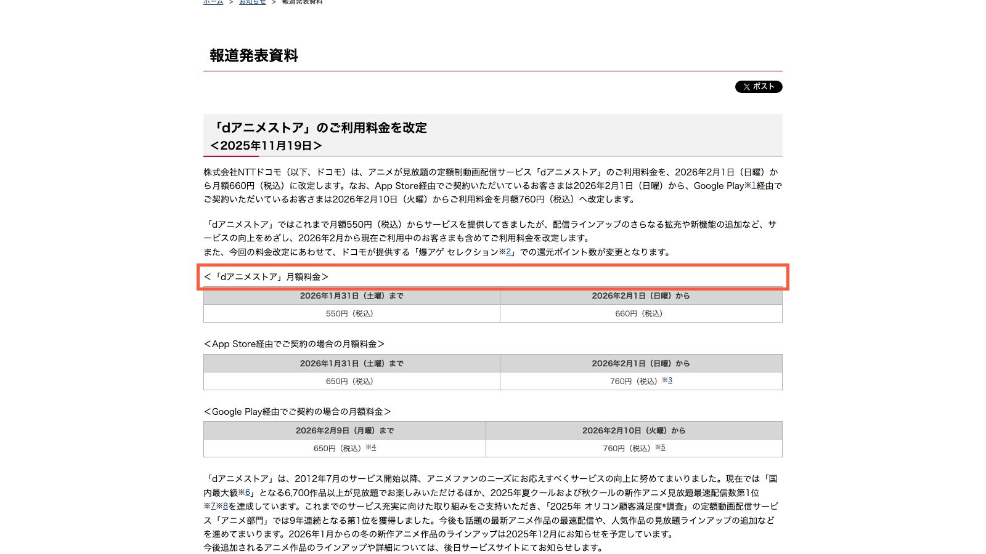Click 760円（税込） in the App Store table
Image resolution: width=986 pixels, height=554 pixels.
(641, 381)
